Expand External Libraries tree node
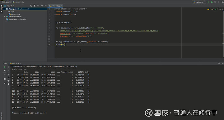 [4, 17]
